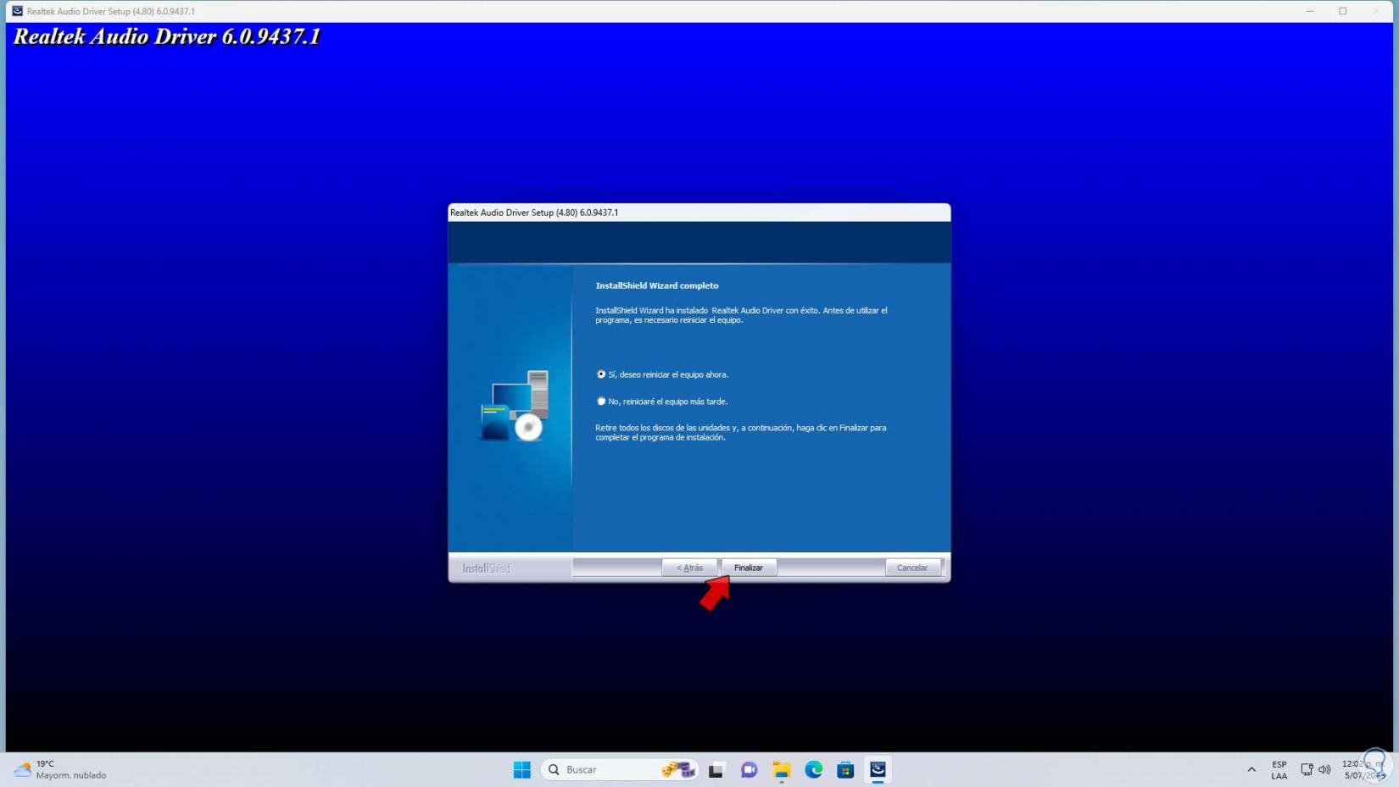Click the network icon in system tray

(1307, 769)
